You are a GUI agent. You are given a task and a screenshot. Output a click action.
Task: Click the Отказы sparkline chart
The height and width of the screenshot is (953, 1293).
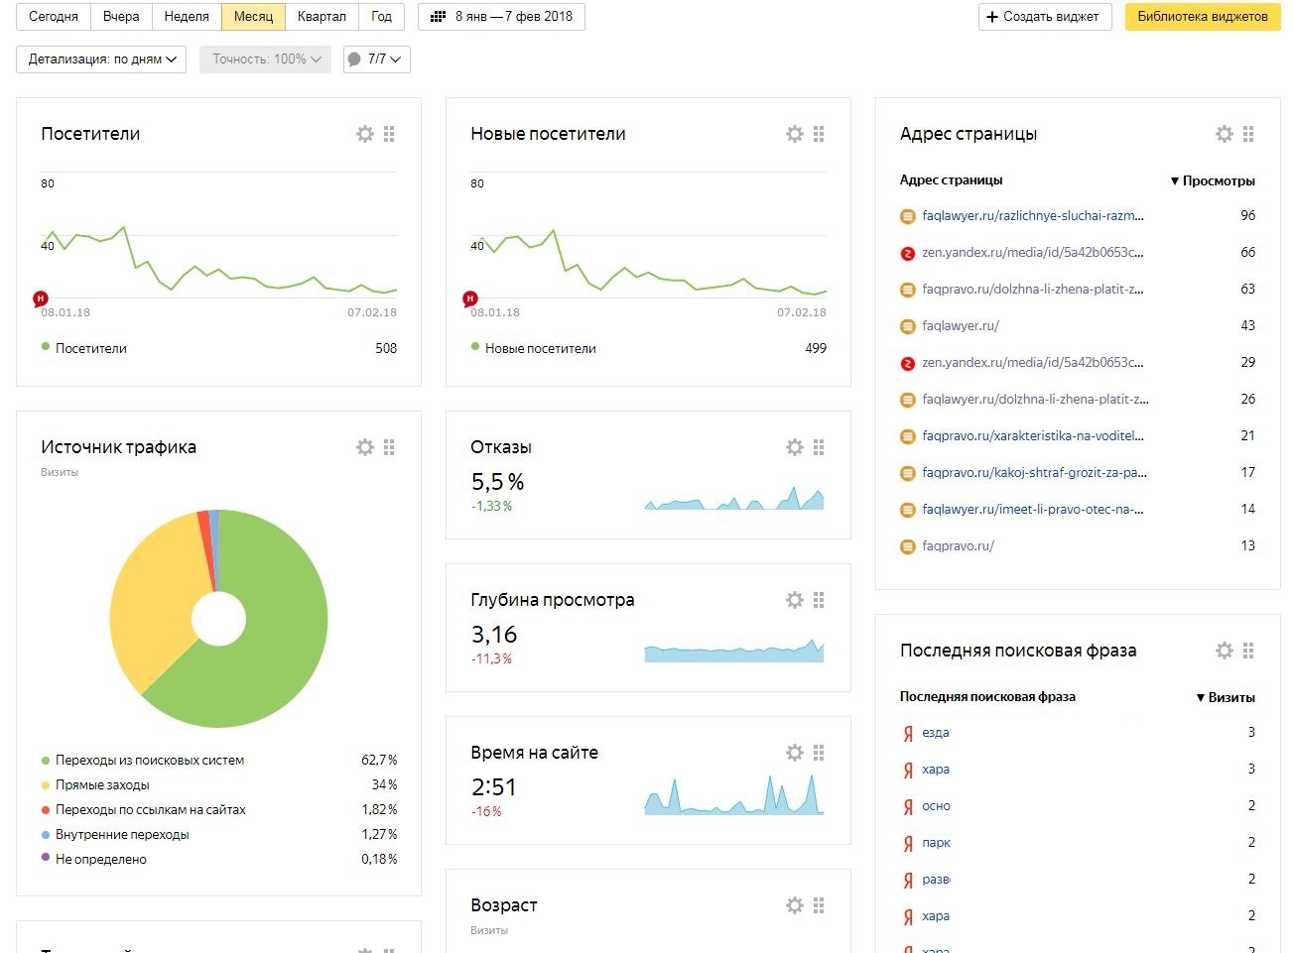tap(734, 497)
